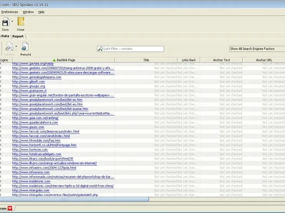This screenshot has height=213, width=285.
Task: Click inside the Quick Filter field
Action: coord(130,49)
